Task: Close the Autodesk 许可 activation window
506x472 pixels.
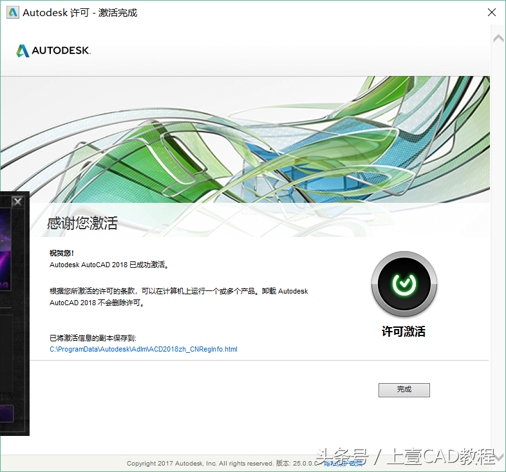Action: pos(491,13)
